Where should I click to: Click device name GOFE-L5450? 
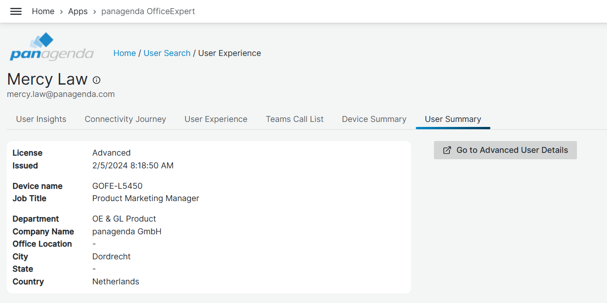117,186
